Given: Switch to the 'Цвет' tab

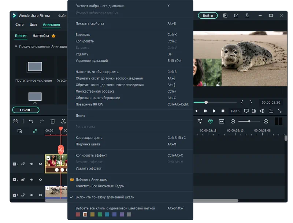Looking at the screenshot, I should (x=33, y=25).
